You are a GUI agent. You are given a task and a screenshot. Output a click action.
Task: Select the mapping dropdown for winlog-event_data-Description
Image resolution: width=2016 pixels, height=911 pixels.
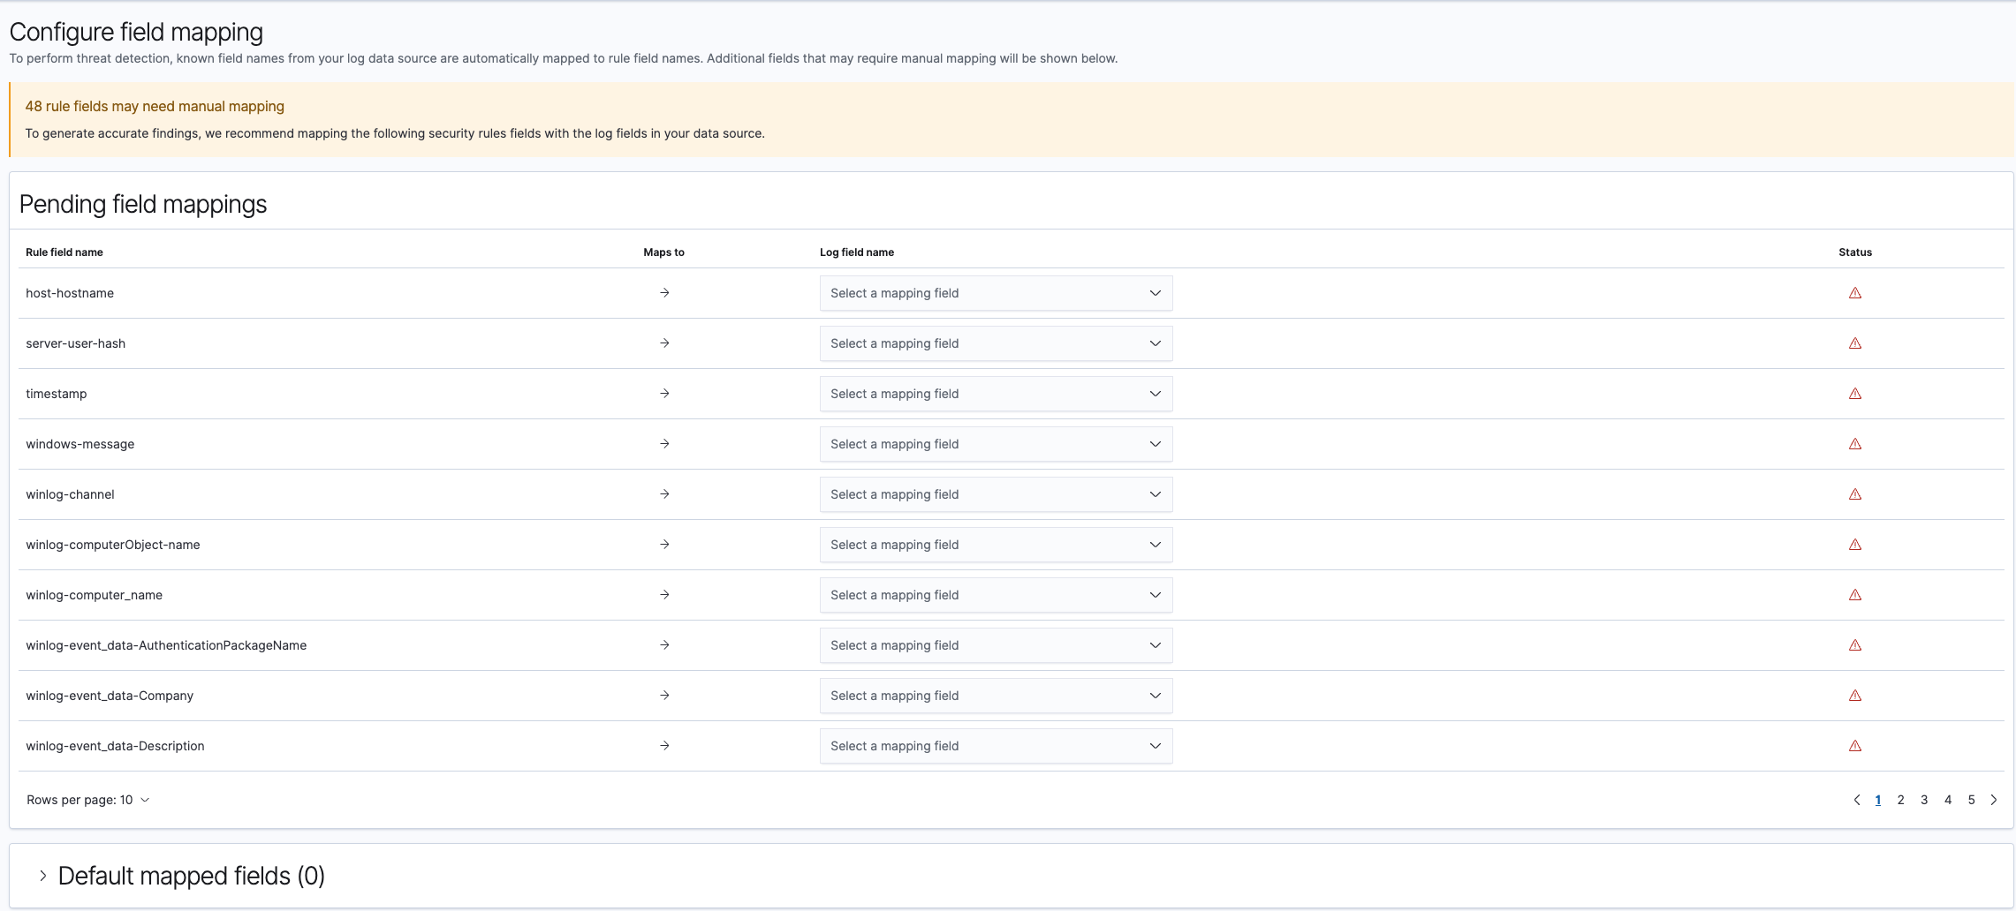click(995, 745)
